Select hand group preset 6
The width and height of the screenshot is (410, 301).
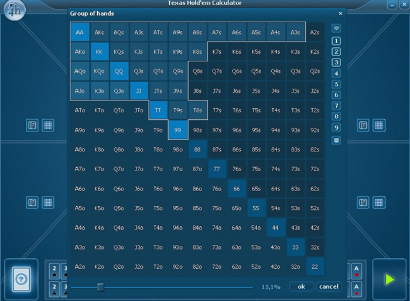click(x=336, y=95)
